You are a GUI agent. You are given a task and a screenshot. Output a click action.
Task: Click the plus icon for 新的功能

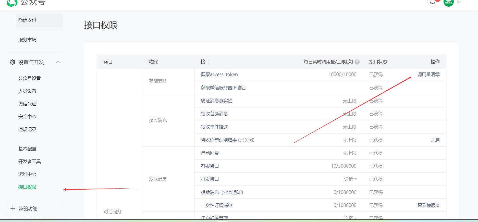13,208
